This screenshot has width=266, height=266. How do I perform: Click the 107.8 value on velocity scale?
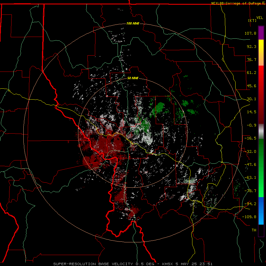pos(250,33)
